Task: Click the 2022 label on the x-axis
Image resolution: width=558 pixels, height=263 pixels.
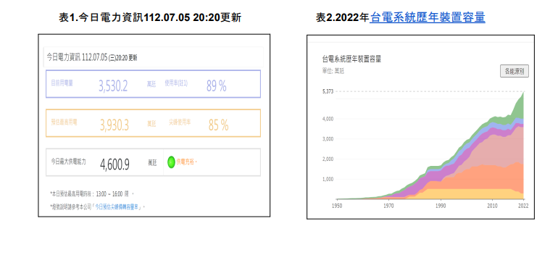Action: click(523, 206)
